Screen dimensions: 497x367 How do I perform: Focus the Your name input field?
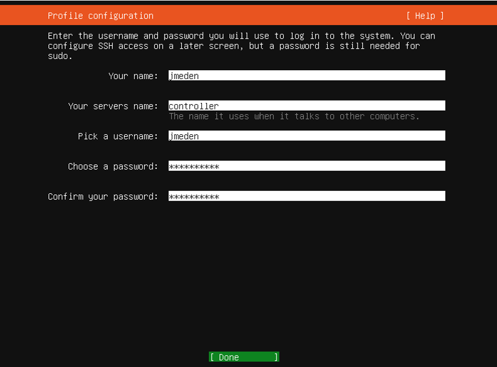tap(306, 76)
